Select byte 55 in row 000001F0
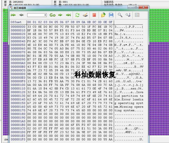169x143 pixels. 105,139
